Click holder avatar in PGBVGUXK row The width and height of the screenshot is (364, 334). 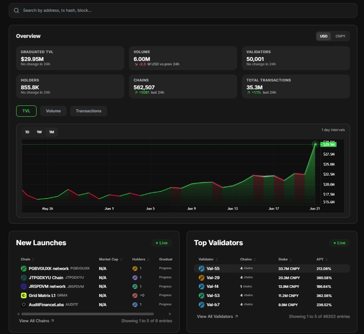[x=135, y=268]
